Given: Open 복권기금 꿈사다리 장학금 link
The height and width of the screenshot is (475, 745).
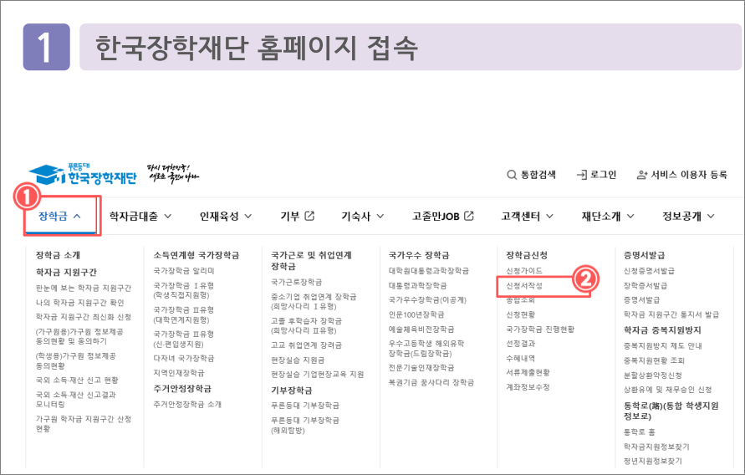Looking at the screenshot, I should click(431, 382).
